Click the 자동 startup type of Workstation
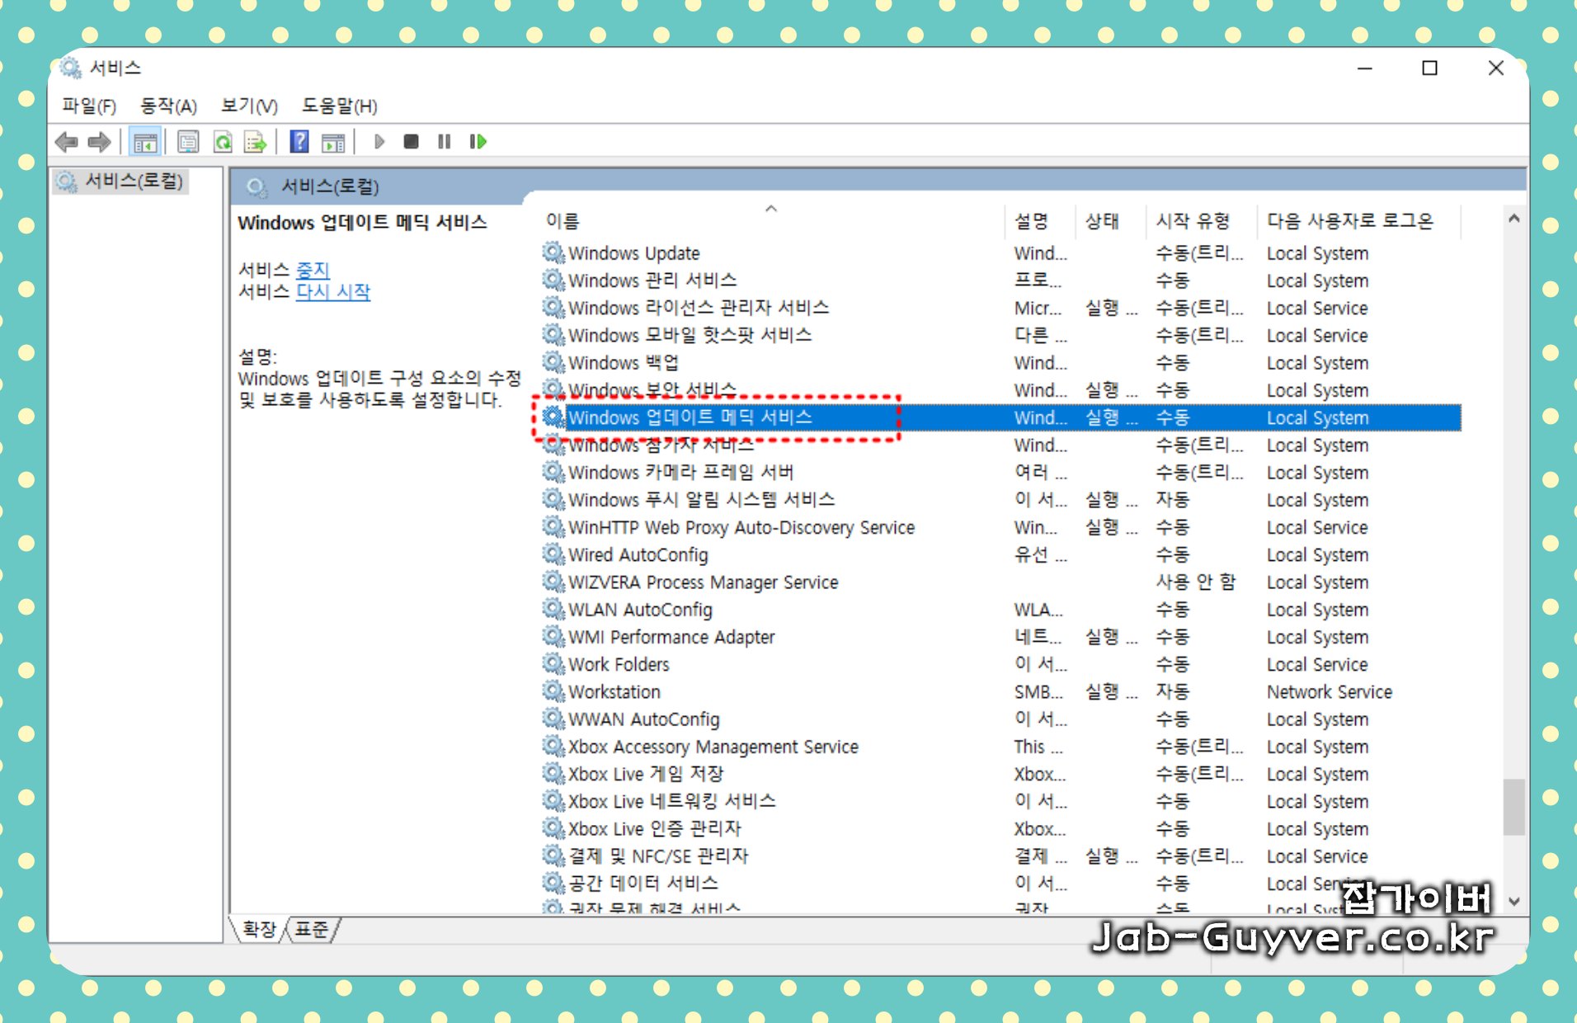This screenshot has height=1023, width=1577. pyautogui.click(x=1172, y=691)
